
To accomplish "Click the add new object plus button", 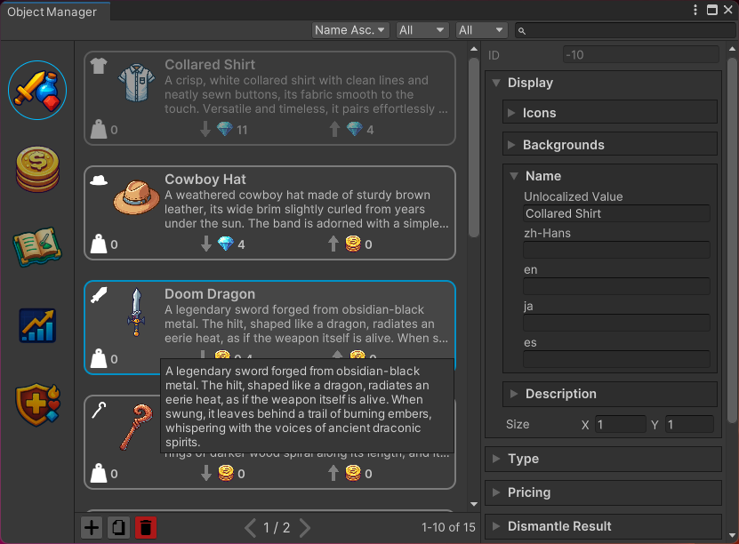I will click(x=92, y=527).
